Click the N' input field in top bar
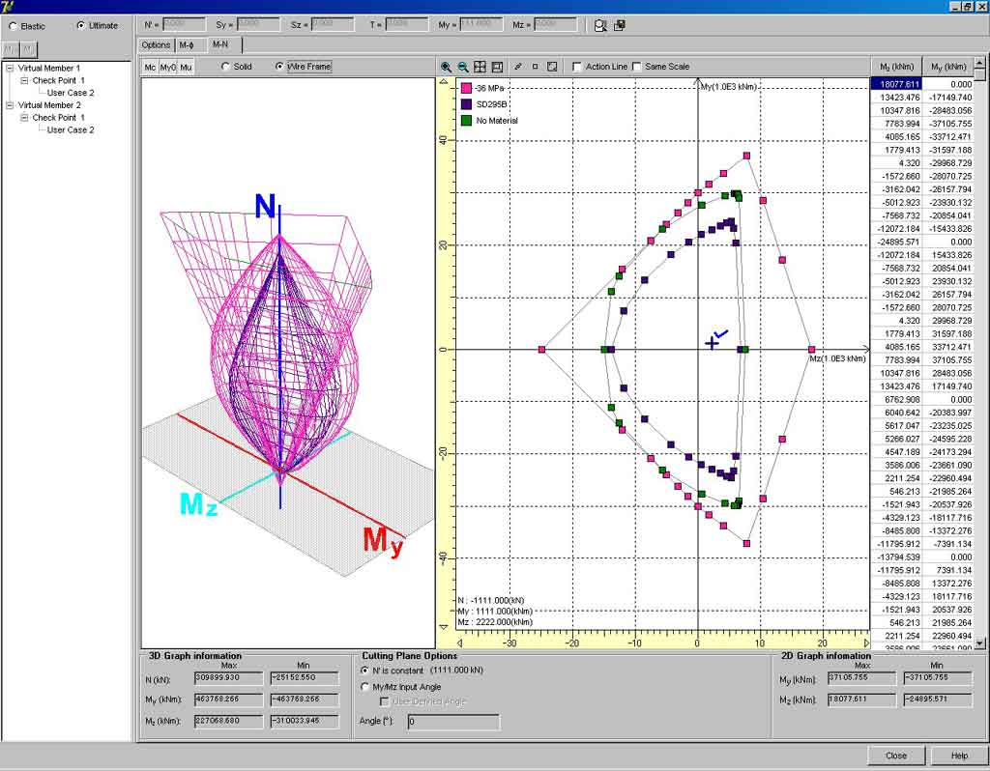Image resolution: width=990 pixels, height=771 pixels. (x=184, y=24)
